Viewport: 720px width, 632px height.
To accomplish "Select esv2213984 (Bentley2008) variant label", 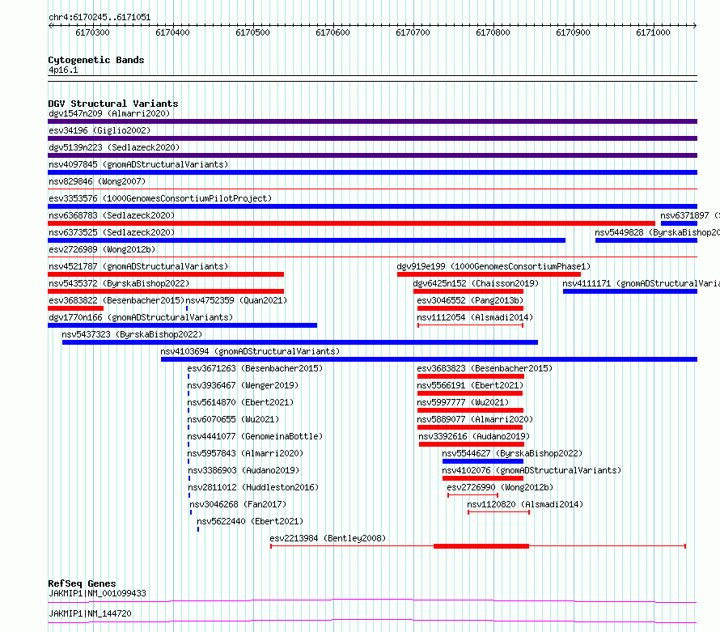I will coord(328,538).
